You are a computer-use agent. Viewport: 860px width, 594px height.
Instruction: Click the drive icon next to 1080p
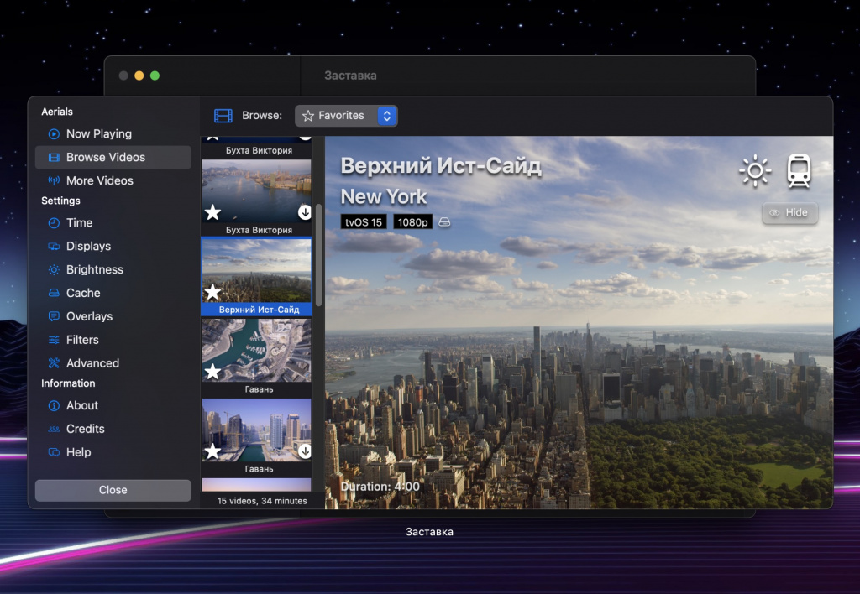445,222
